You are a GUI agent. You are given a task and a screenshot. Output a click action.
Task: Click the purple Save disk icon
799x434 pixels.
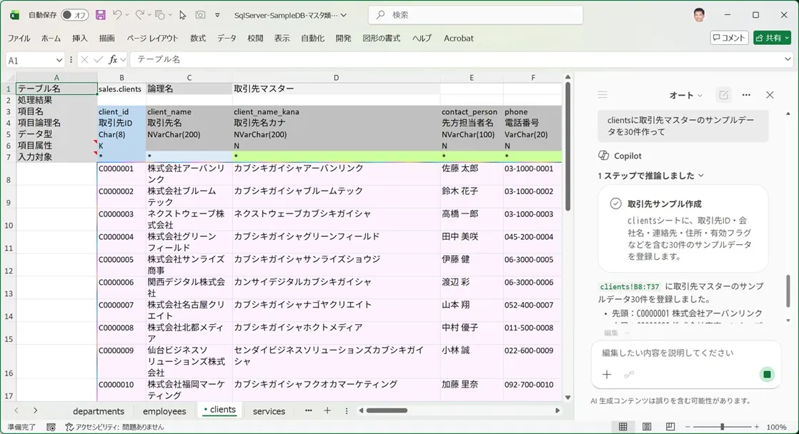tap(100, 15)
